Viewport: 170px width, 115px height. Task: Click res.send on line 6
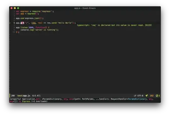52,23
